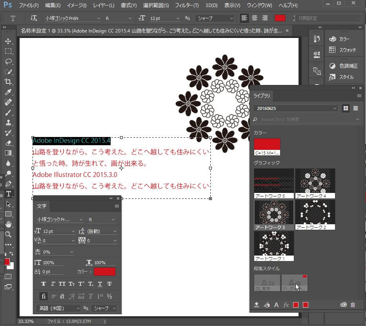Select the Gradient tool
The width and height of the screenshot is (366, 326).
[x=8, y=153]
